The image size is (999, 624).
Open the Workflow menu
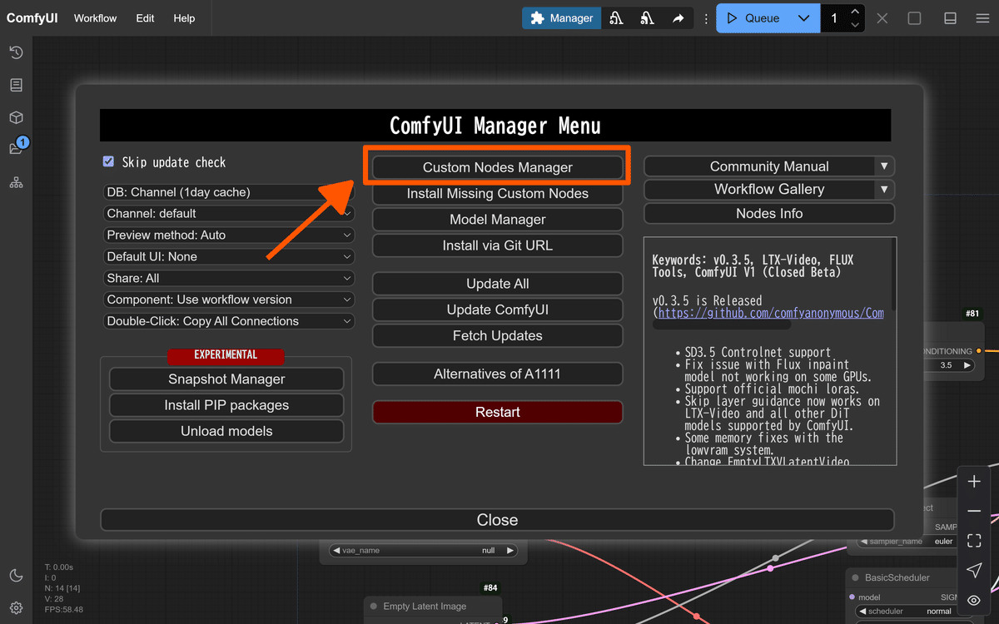(x=95, y=18)
